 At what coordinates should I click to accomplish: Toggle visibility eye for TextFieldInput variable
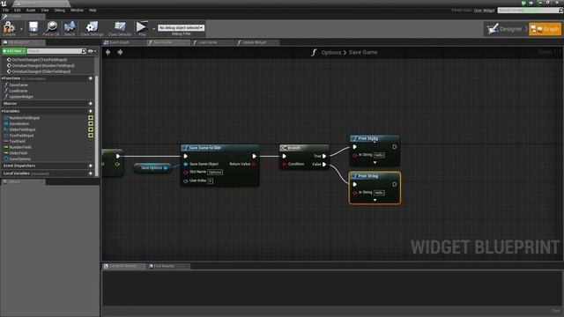coord(91,136)
